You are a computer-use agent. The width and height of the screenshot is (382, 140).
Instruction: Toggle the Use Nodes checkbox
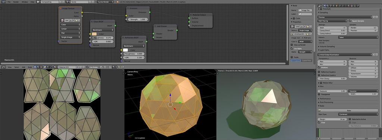[87, 67]
